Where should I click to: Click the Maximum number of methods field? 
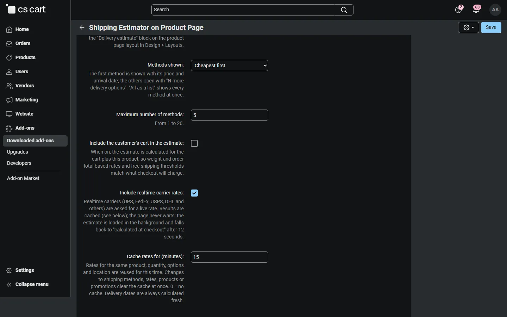click(x=230, y=115)
